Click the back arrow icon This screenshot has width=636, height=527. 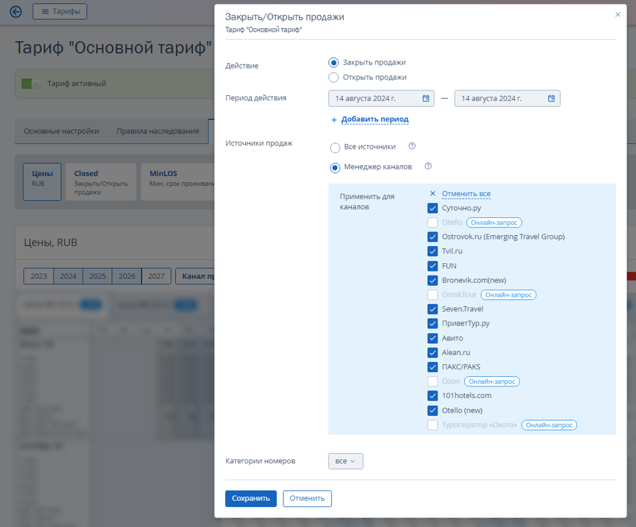[x=16, y=12]
